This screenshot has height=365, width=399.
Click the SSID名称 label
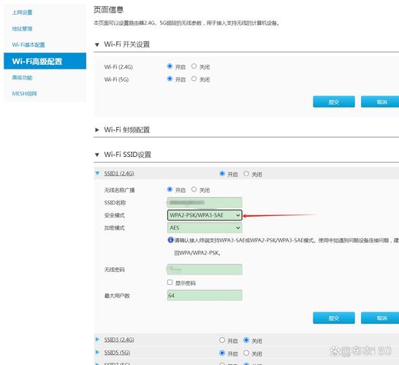tap(115, 203)
